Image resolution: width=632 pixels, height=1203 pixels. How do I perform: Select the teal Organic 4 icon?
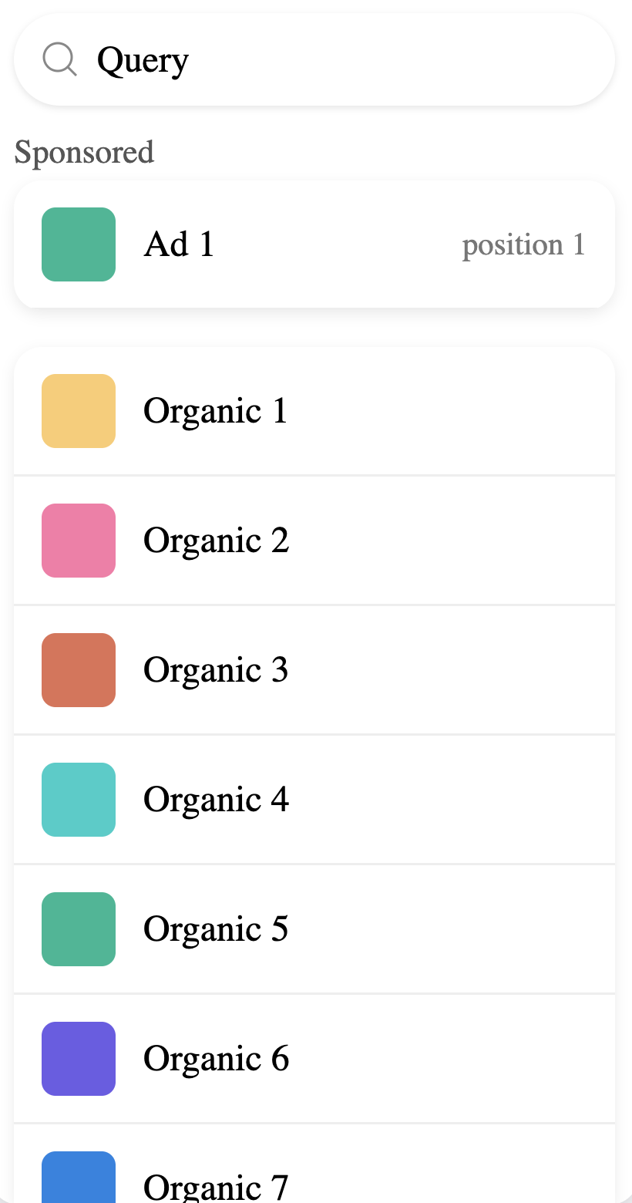pos(79,800)
